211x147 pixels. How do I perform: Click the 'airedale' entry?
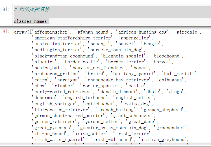(187, 32)
